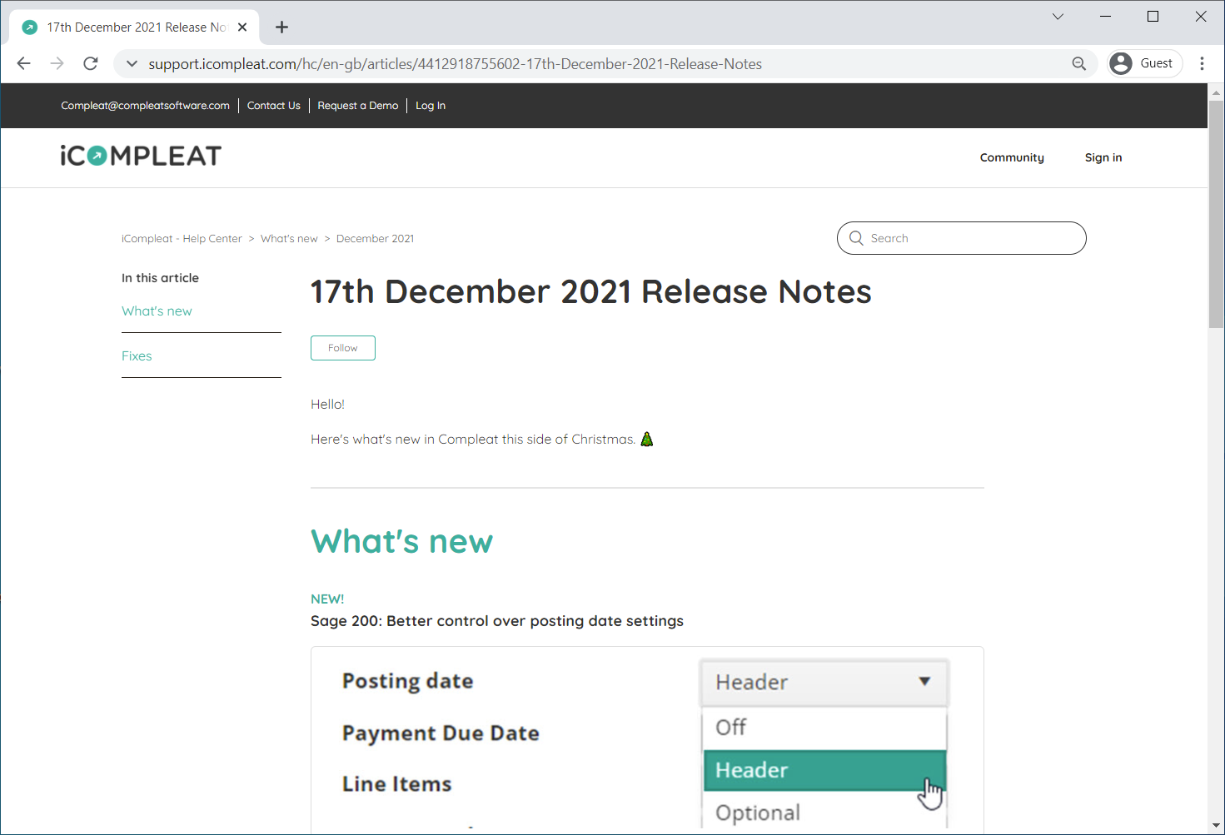The image size is (1225, 835).
Task: Open the Guest profile menu
Action: [1144, 63]
